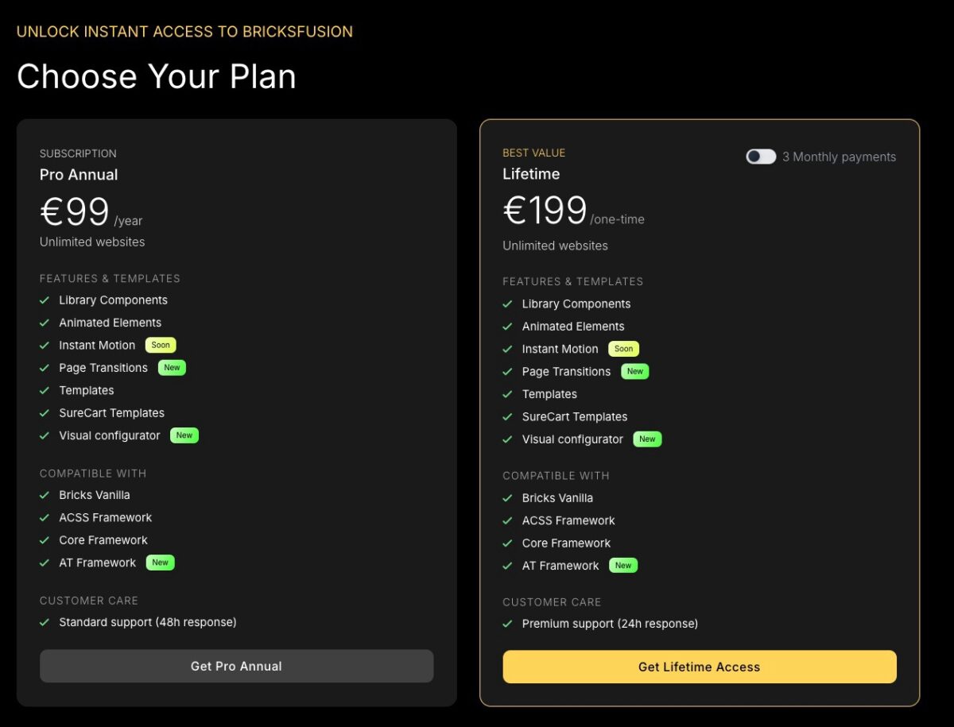Viewport: 954px width, 727px height.
Task: Toggle the 3 Monthly payments switch
Action: point(761,157)
